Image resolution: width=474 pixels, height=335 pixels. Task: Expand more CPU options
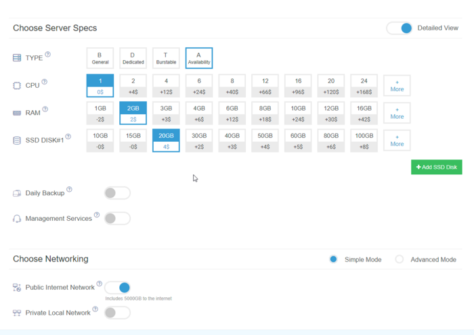(397, 86)
